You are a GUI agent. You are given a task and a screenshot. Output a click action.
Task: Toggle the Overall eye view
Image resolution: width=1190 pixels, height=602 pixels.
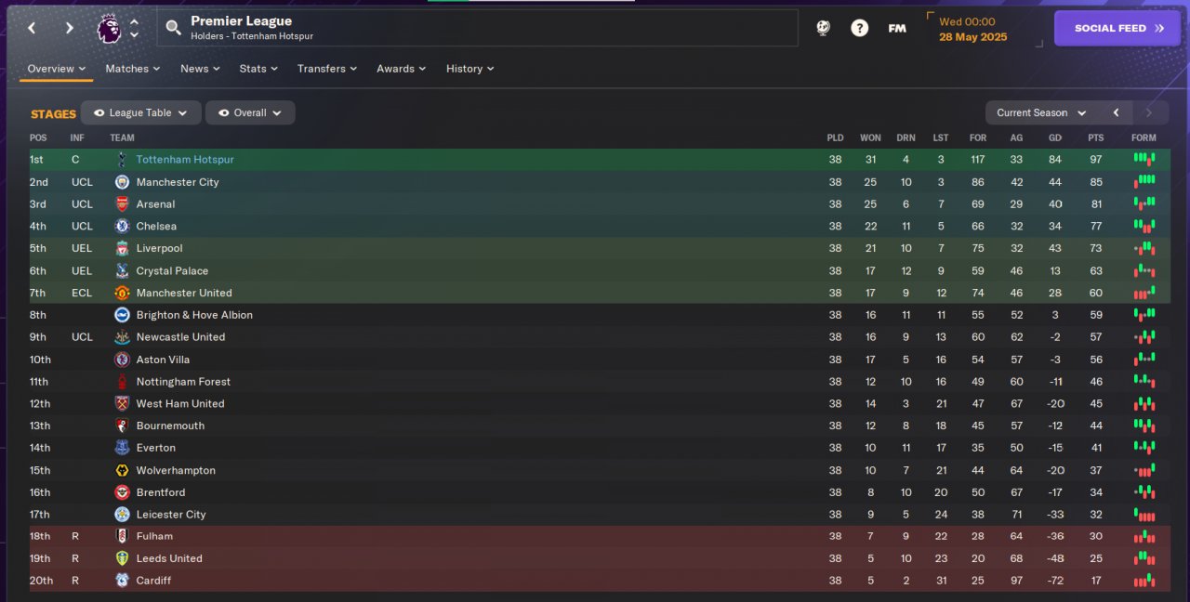(x=249, y=112)
